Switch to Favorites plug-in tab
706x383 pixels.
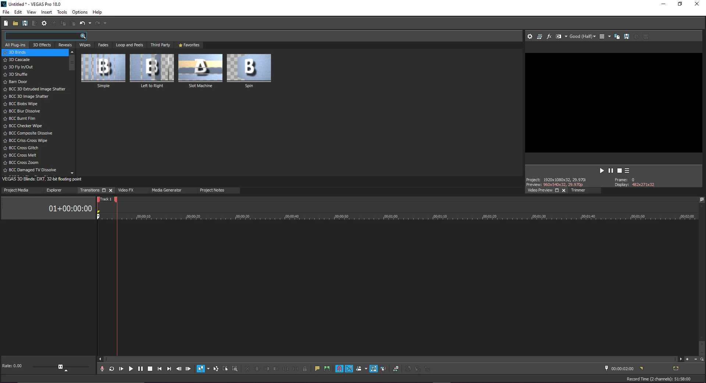[189, 45]
